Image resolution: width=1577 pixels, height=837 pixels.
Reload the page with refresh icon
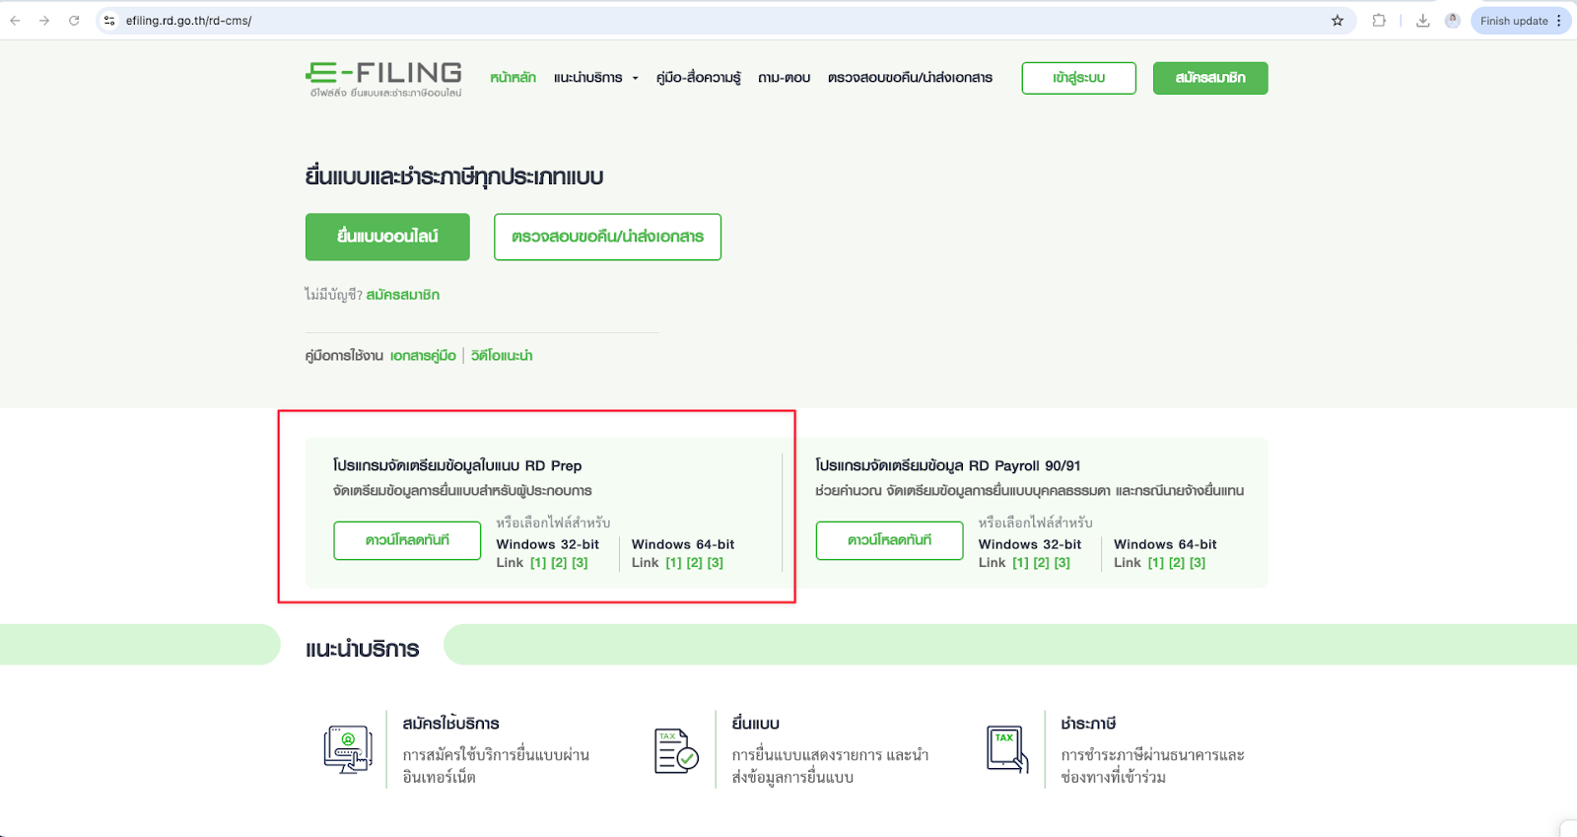[74, 21]
